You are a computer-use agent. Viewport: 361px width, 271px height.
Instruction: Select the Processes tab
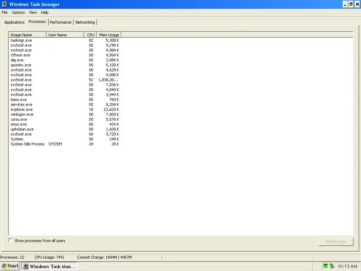pos(37,22)
